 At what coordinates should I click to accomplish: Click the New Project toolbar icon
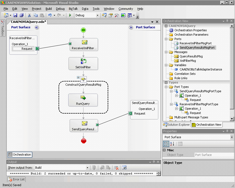click(x=6, y=15)
